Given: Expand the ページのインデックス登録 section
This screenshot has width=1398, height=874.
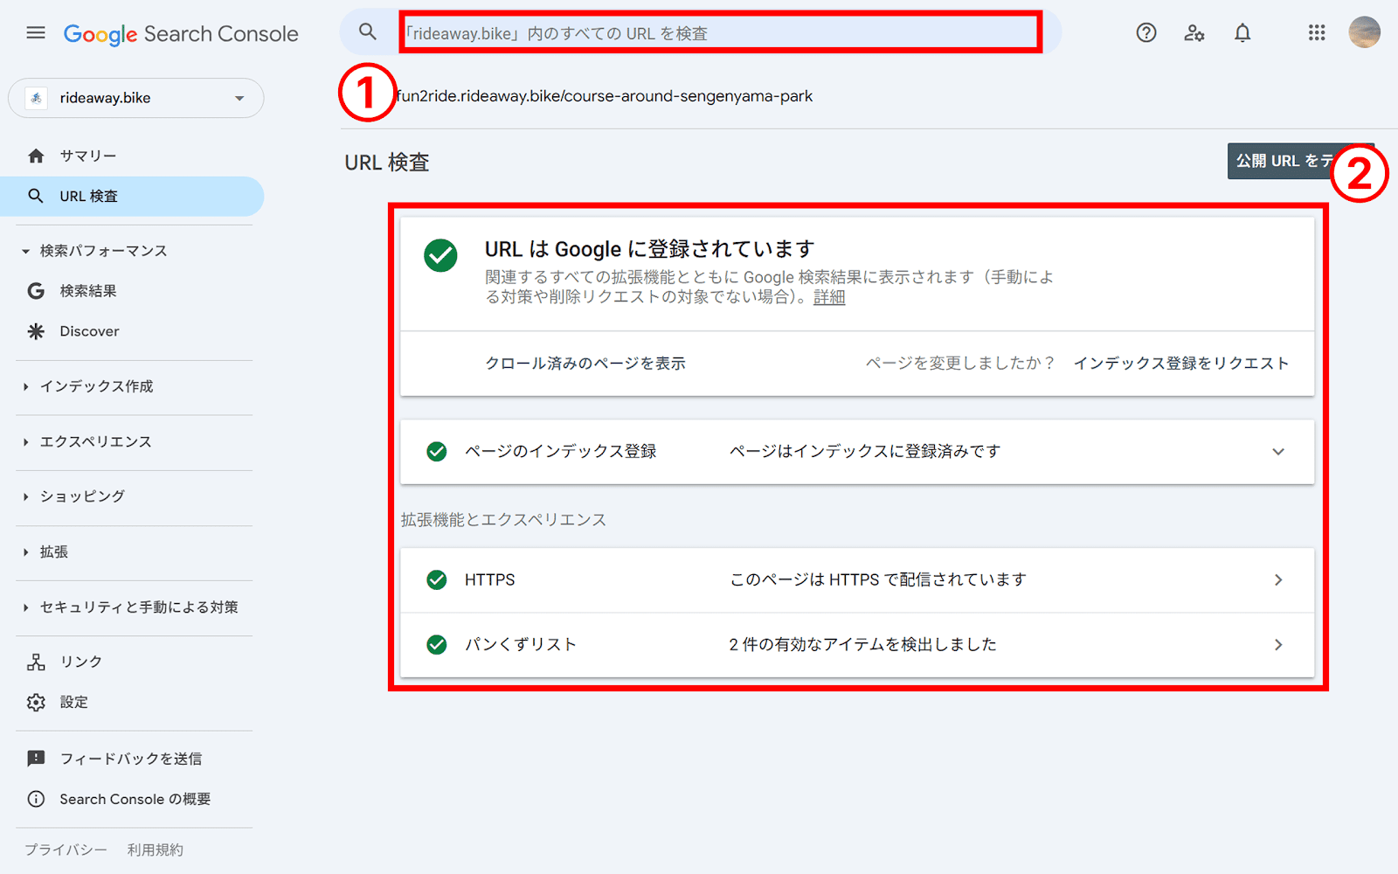Looking at the screenshot, I should 1278,452.
